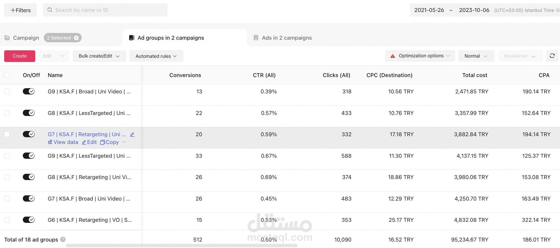
Task: Click the pencil rename icon beside G7 Retargeting
Action: click(x=132, y=134)
